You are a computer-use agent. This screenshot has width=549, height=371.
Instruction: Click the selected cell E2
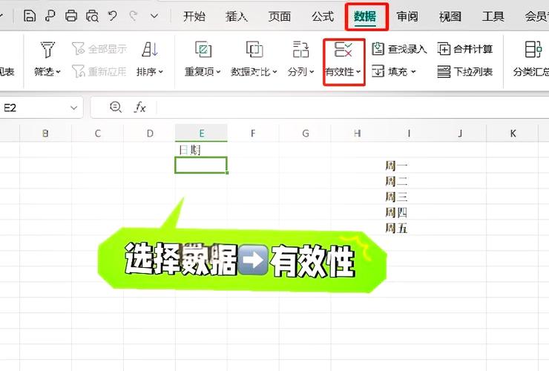click(x=201, y=165)
